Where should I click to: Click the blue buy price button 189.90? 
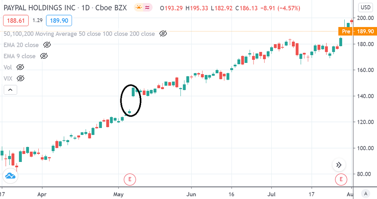(59, 20)
